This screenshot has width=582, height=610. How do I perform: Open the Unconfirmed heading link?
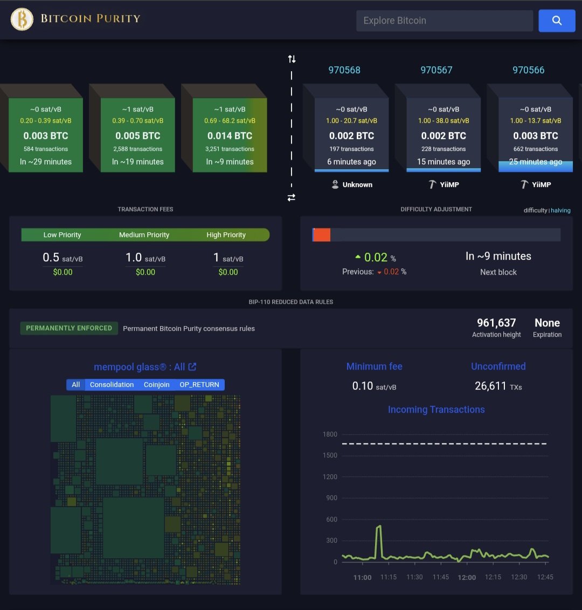coord(498,366)
